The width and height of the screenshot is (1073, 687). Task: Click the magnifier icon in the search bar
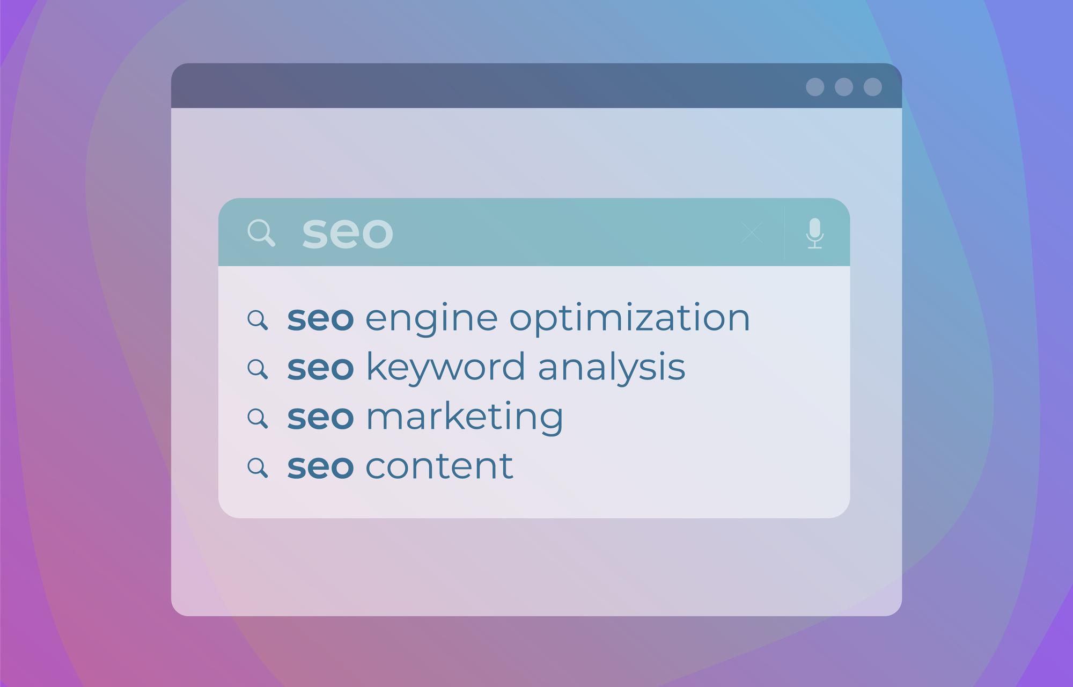pos(261,233)
